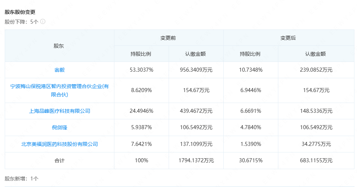Select the 持股比例 header under 变更前
The height and width of the screenshot is (187, 357).
click(x=141, y=54)
